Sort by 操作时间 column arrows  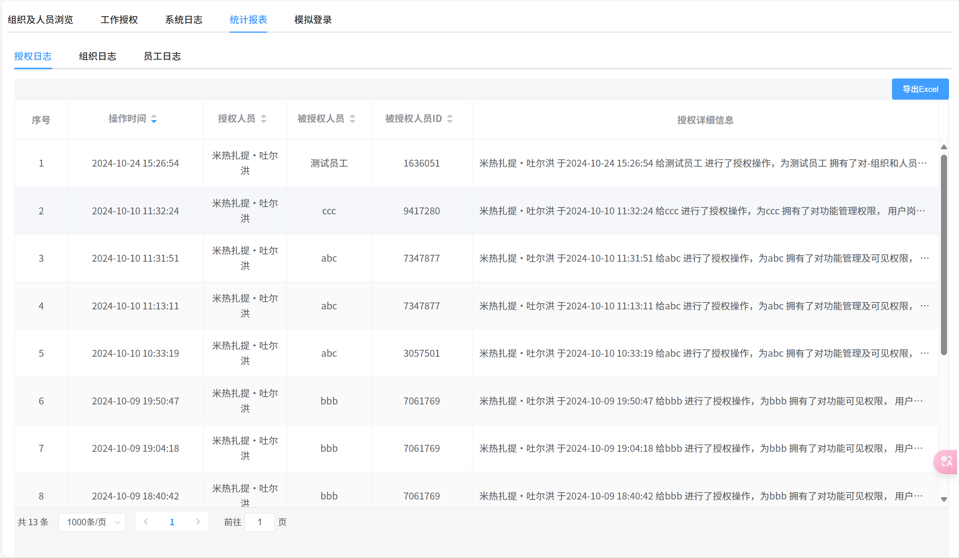tap(154, 119)
